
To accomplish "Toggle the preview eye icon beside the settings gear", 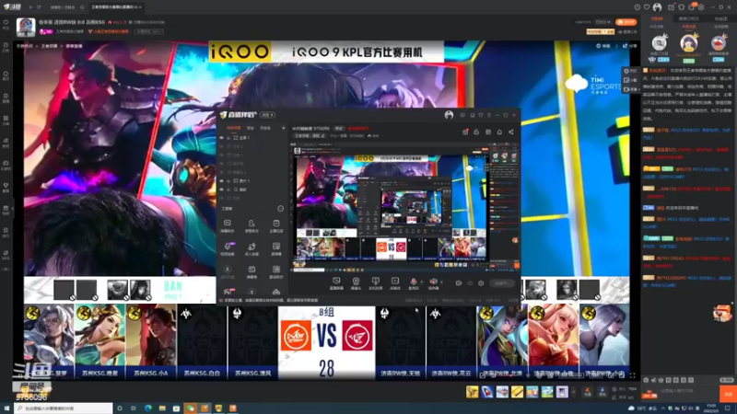I will (470, 283).
